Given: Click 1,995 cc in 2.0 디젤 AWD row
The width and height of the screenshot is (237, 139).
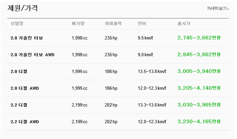Looking at the screenshot, I should [x=79, y=88].
